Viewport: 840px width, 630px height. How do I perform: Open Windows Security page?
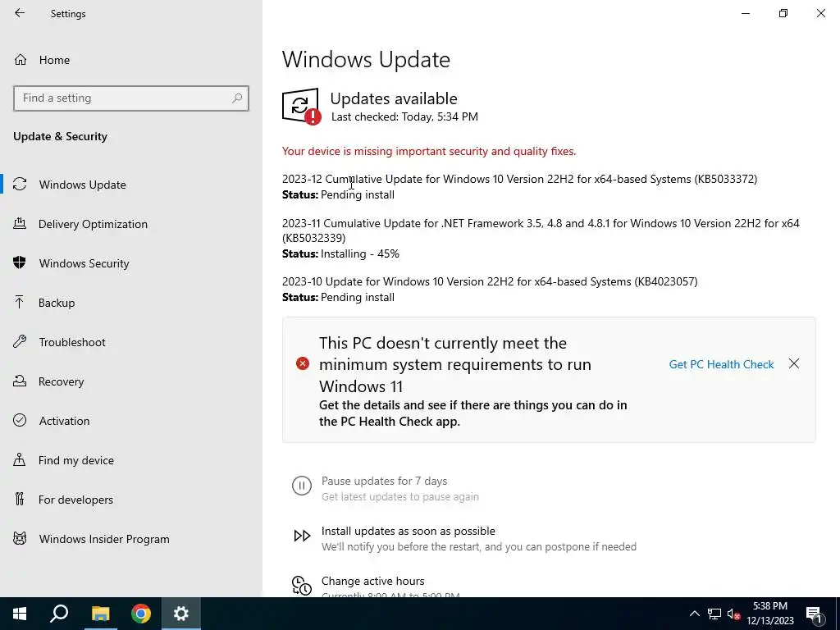click(x=84, y=263)
